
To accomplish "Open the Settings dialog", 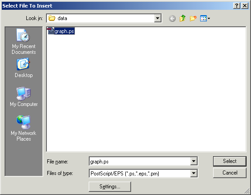I will click(110, 187).
